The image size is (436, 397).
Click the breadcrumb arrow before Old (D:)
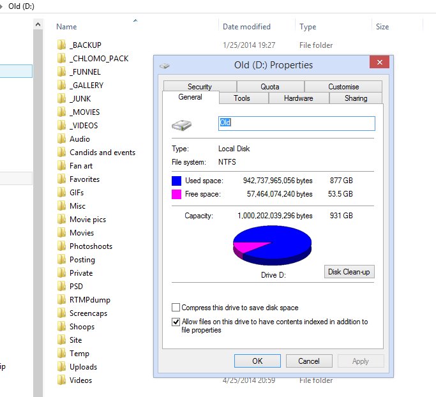pyautogui.click(x=1, y=6)
